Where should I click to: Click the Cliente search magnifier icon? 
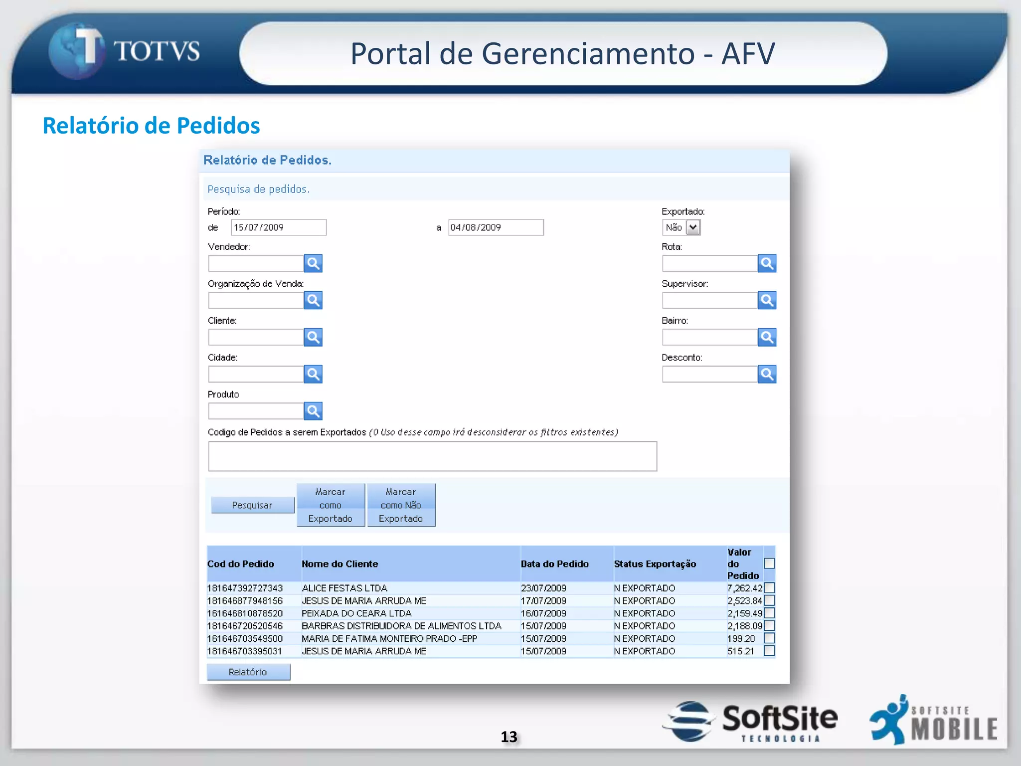point(313,337)
